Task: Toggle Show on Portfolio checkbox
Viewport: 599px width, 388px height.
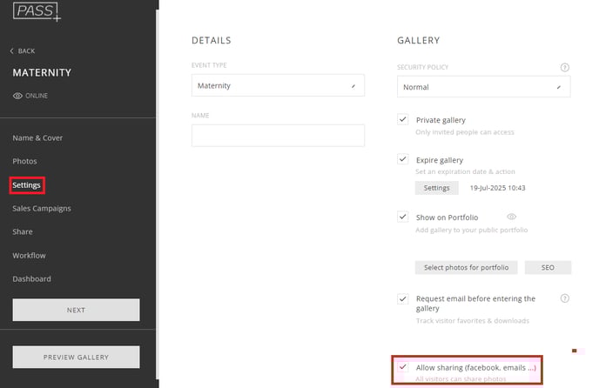Action: tap(402, 217)
